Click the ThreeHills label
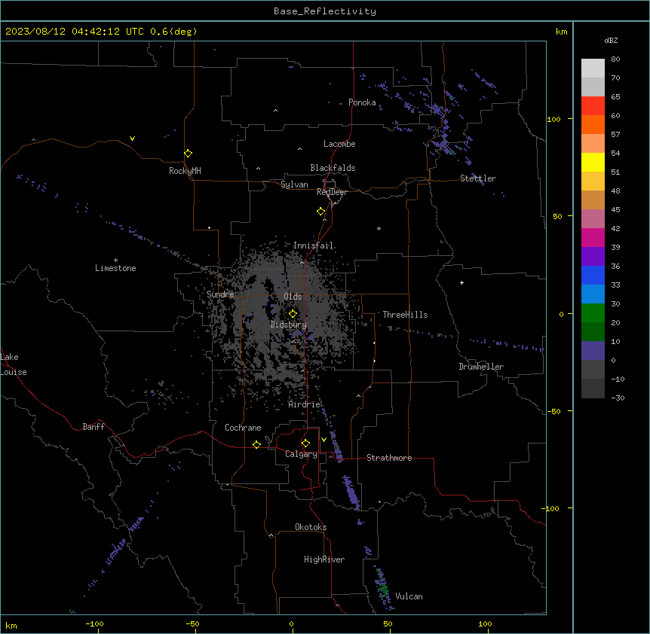 click(x=405, y=315)
